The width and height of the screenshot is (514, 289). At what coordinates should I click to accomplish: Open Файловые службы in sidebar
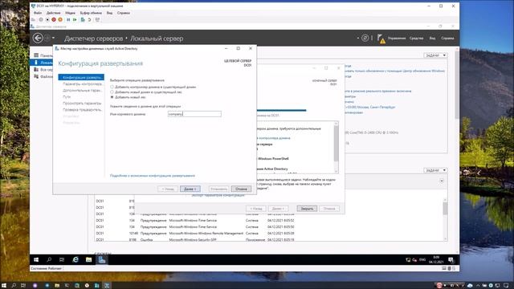[43, 76]
